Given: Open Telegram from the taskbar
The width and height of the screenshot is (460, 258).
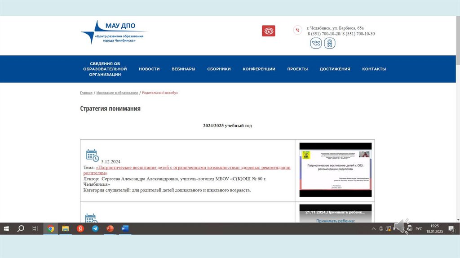Looking at the screenshot, I should point(95,229).
